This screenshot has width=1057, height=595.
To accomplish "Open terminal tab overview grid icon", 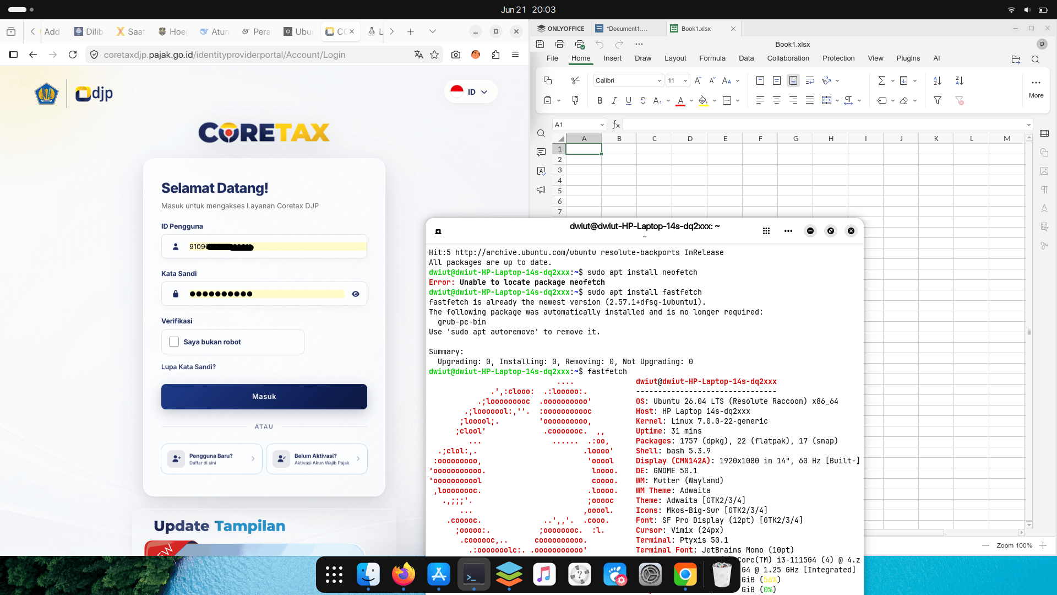I will click(x=766, y=231).
